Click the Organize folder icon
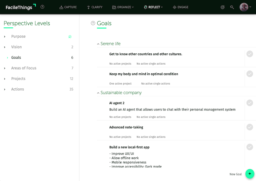This screenshot has width=256, height=181. click(114, 7)
